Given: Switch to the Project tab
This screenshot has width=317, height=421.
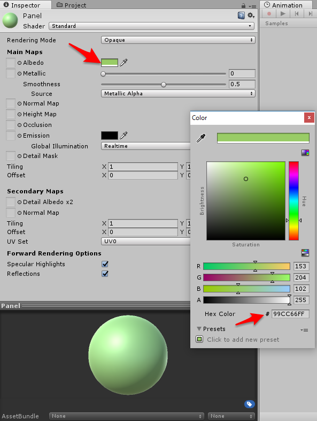Looking at the screenshot, I should pyautogui.click(x=72, y=5).
